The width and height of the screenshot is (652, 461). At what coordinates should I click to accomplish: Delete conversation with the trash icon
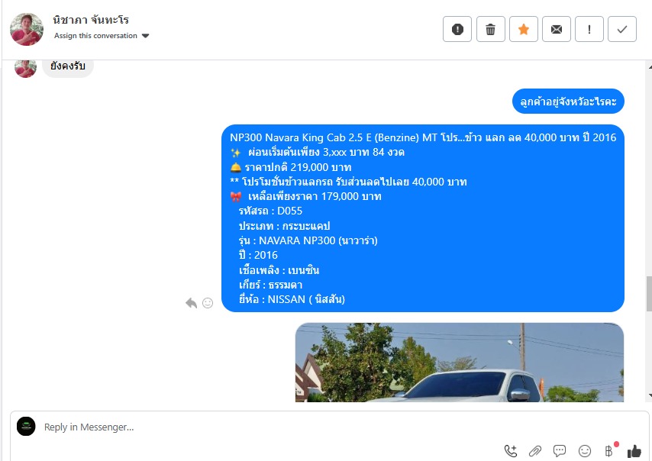click(490, 29)
